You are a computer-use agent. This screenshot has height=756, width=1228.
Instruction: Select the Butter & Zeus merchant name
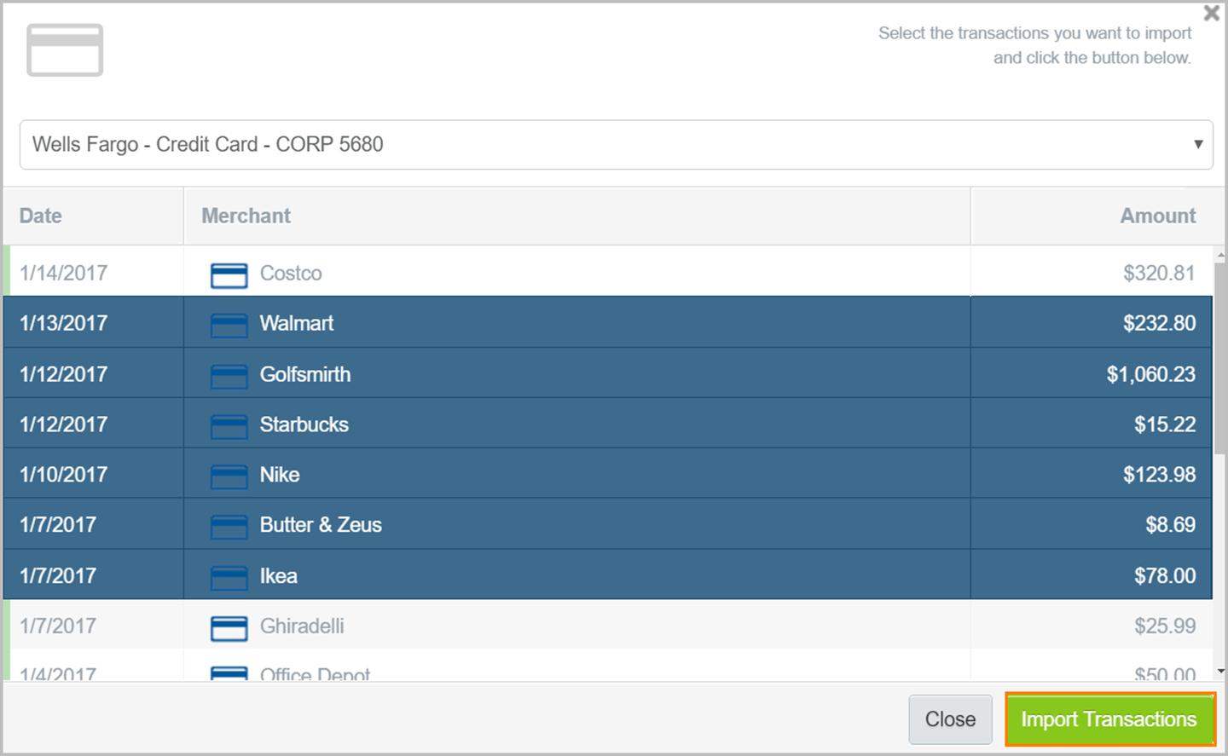click(321, 525)
